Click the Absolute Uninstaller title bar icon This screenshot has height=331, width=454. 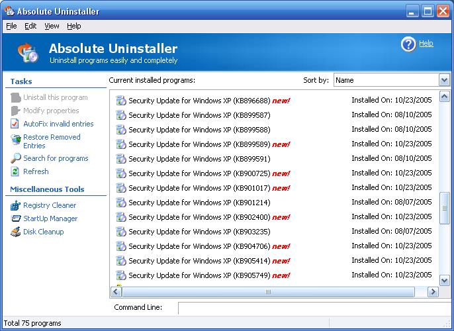(9, 11)
